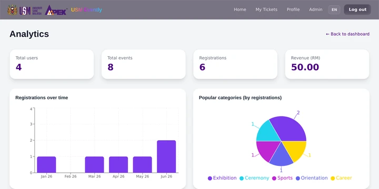The image size is (379, 189).
Task: Click the Analytics page heading
Action: pos(29,34)
